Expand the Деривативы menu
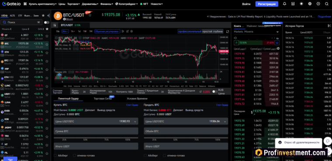Viewport: 332px width, 161px height. (x=90, y=4)
